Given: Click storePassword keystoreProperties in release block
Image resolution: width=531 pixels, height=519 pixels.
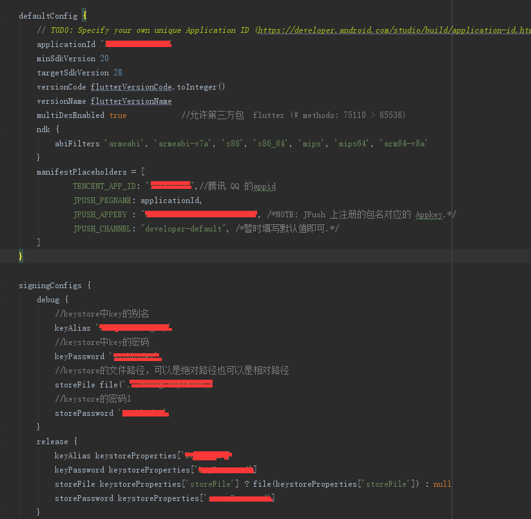Looking at the screenshot, I should 127,498.
